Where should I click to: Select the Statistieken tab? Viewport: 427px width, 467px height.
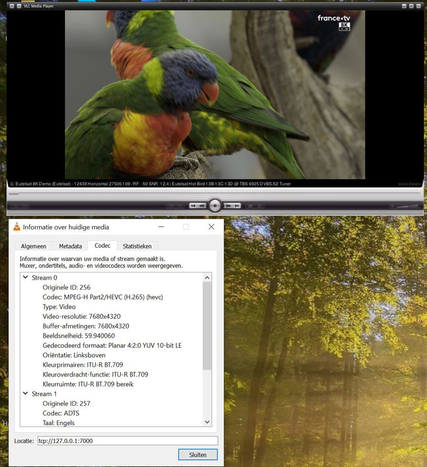click(137, 246)
